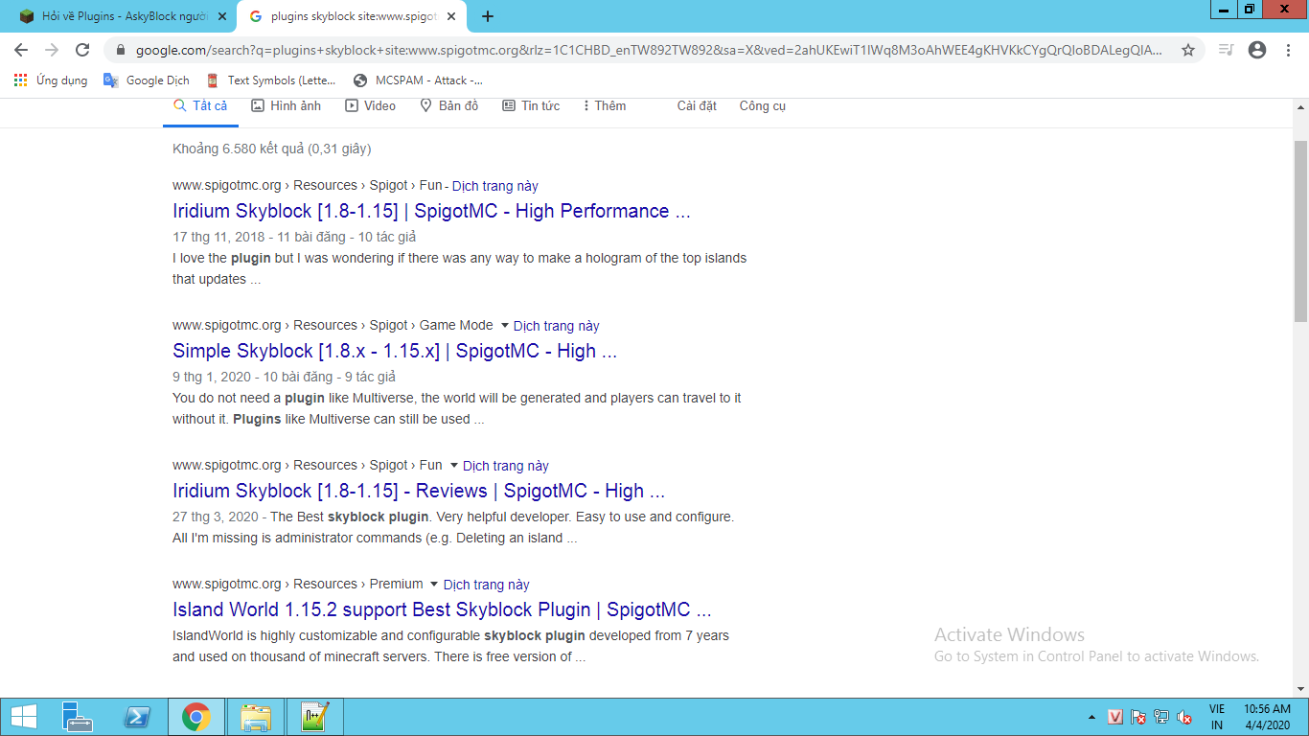Switch to Tin tức news results
Screen dimensions: 1309x736
click(531, 105)
